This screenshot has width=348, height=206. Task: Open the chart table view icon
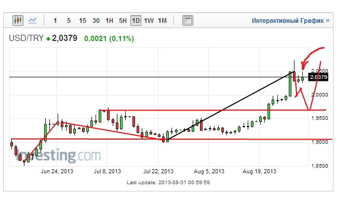tap(188, 21)
